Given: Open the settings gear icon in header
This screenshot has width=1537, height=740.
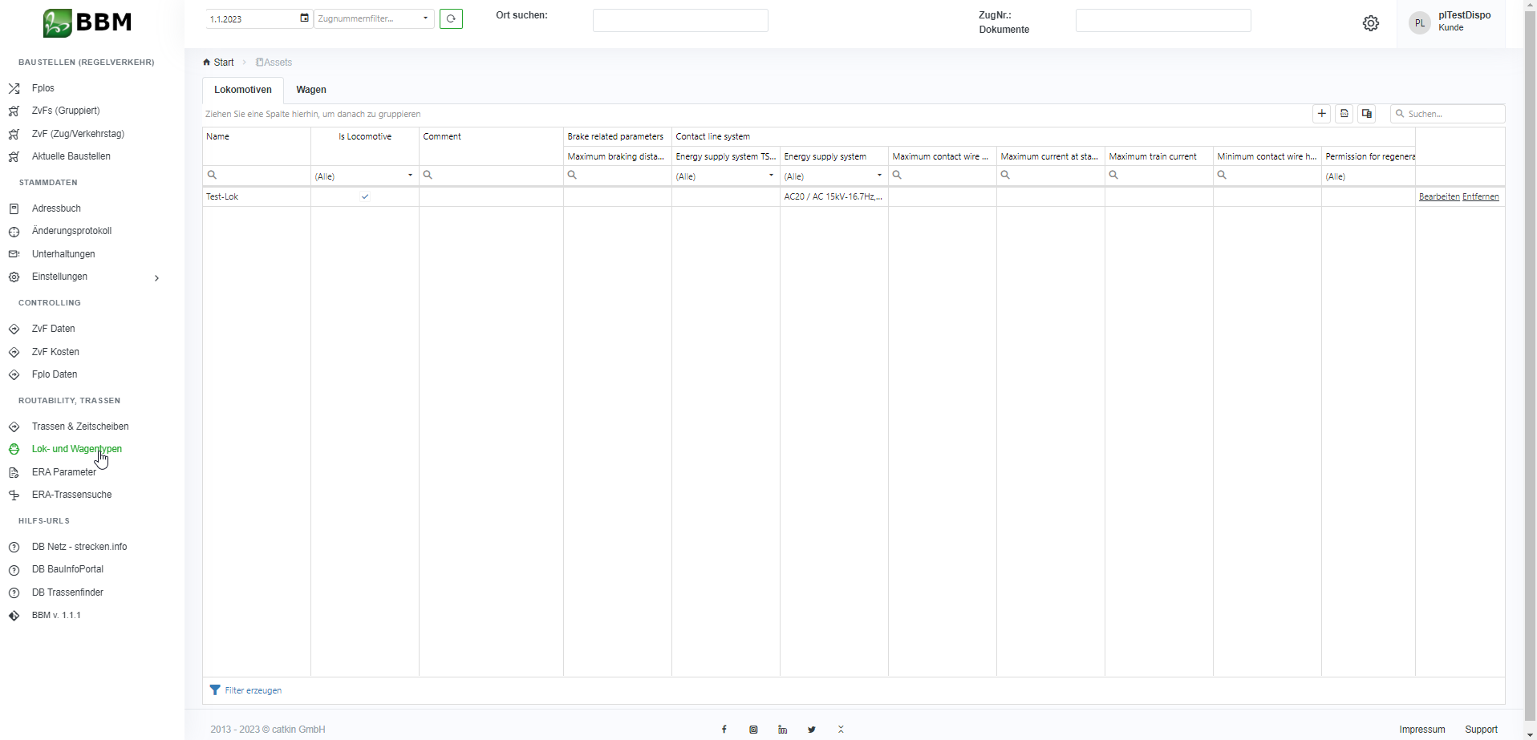Looking at the screenshot, I should pyautogui.click(x=1370, y=23).
